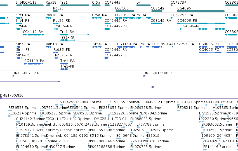
Task: Select the cv-RA transcript
Action: click(144, 18)
